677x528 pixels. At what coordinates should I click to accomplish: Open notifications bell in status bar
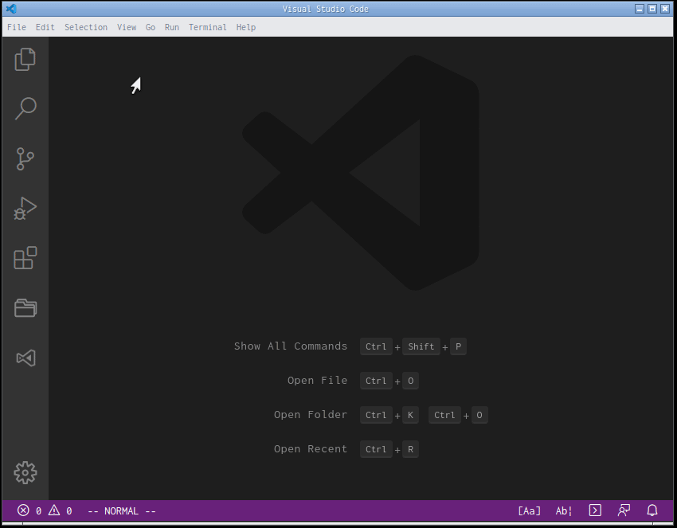click(652, 510)
